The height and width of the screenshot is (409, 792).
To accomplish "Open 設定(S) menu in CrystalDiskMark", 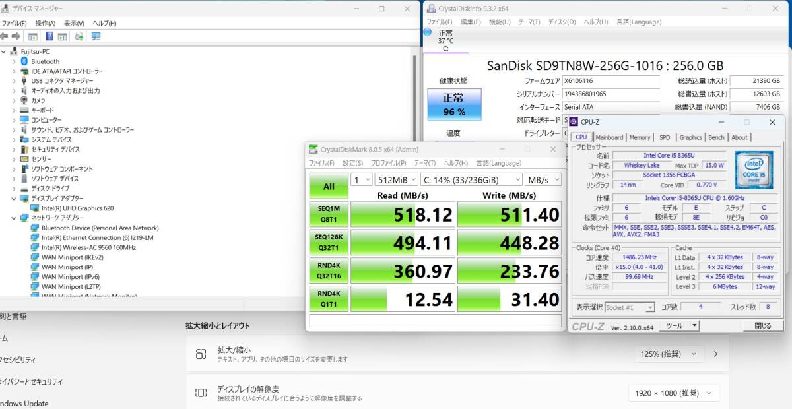I will tap(352, 163).
